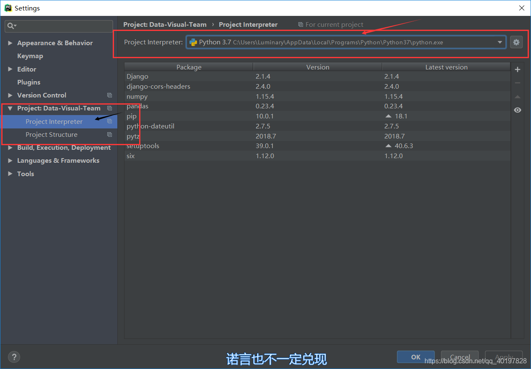Select the pandas package row

317,106
